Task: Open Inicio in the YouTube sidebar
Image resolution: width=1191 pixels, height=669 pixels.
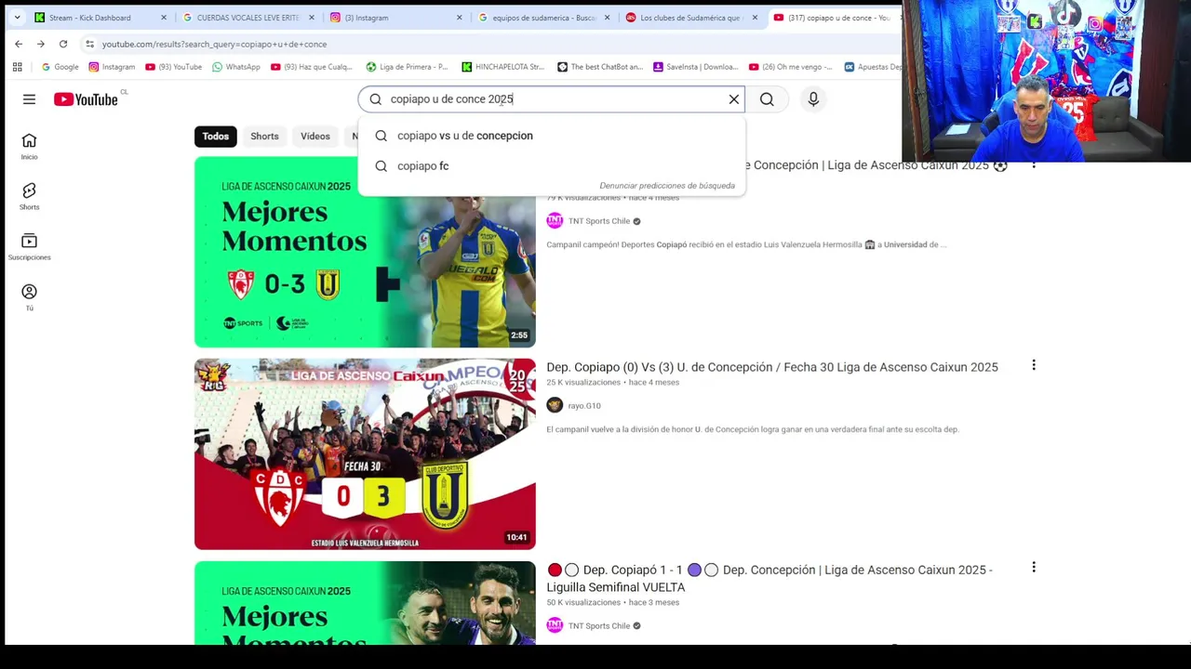Action: pyautogui.click(x=29, y=147)
